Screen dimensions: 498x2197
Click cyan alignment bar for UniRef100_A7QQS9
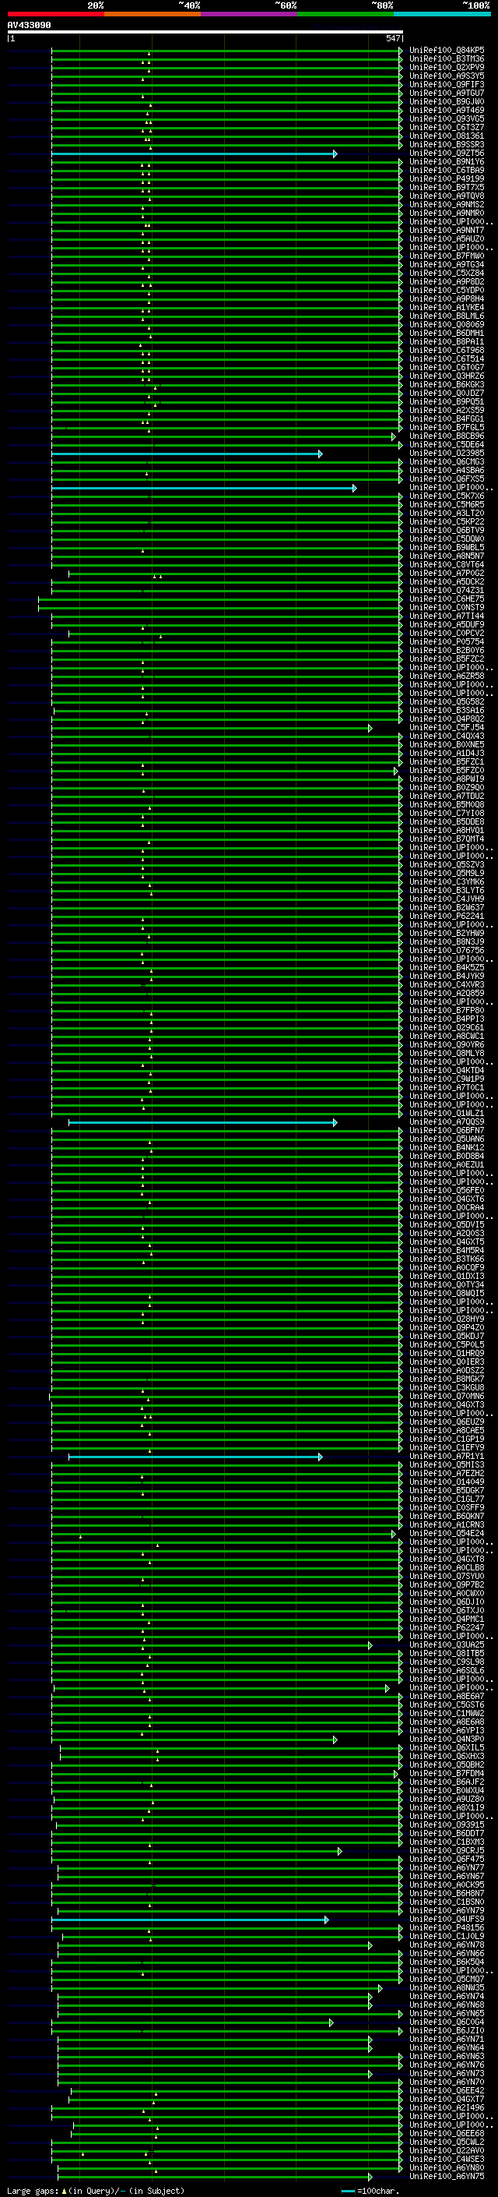pos(202,1123)
